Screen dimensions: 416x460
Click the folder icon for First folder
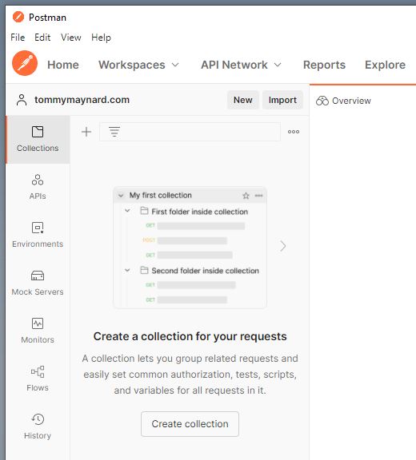point(144,211)
